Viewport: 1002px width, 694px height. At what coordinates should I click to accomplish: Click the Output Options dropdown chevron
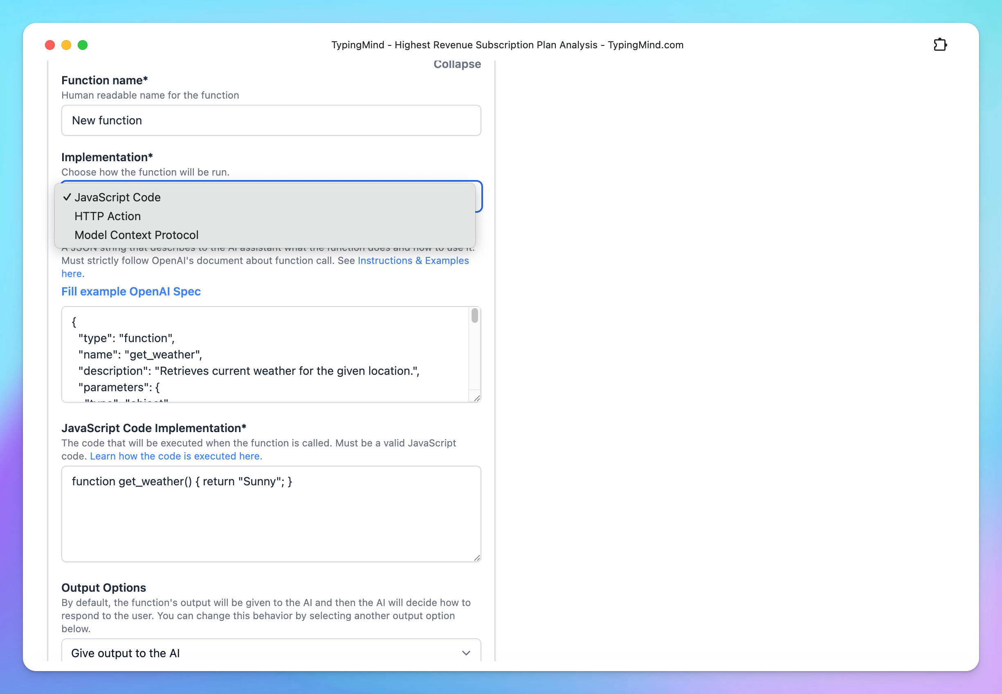click(x=466, y=653)
